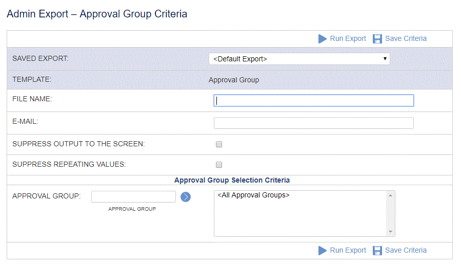Toggle Suppress Output to the Screen checkbox
461x267 pixels.
[219, 144]
